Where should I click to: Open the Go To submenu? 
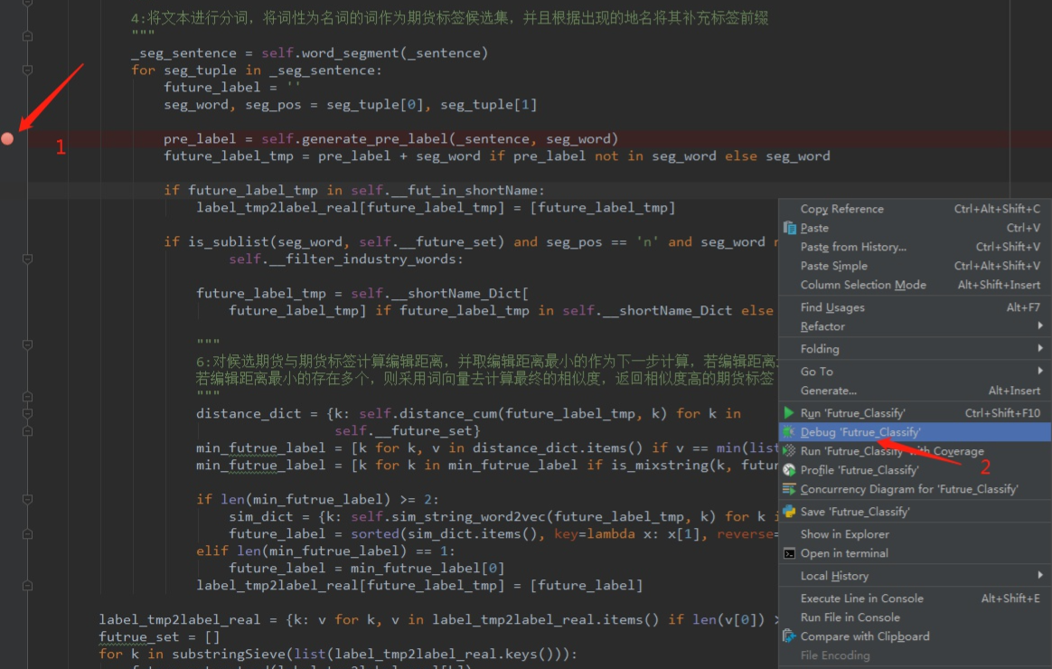tap(816, 371)
